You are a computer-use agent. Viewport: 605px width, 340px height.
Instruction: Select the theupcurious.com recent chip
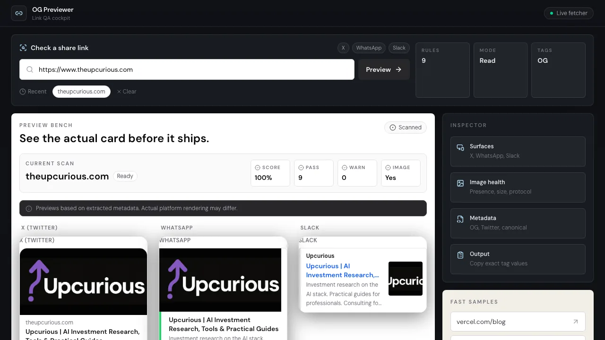point(81,92)
